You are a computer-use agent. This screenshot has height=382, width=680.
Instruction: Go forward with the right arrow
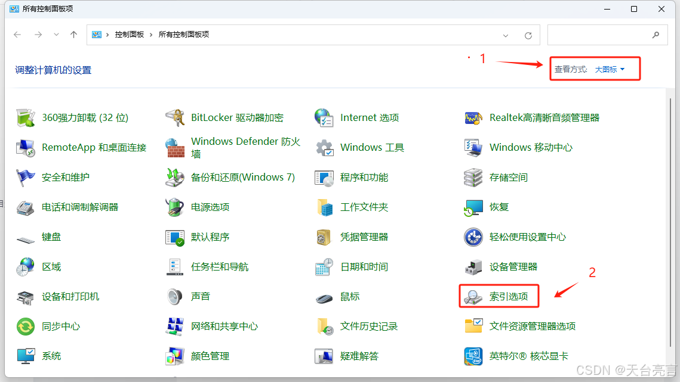click(x=38, y=35)
